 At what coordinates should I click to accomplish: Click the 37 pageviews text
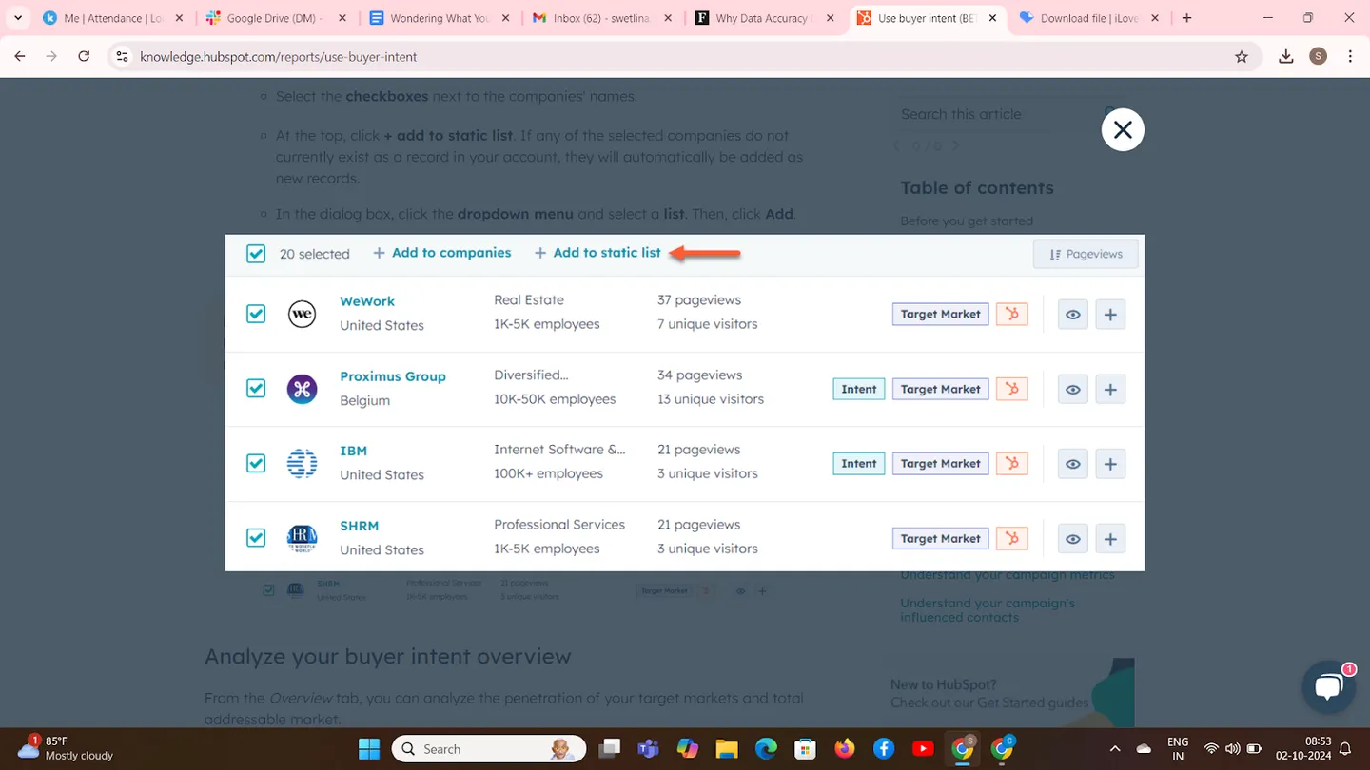[699, 300]
